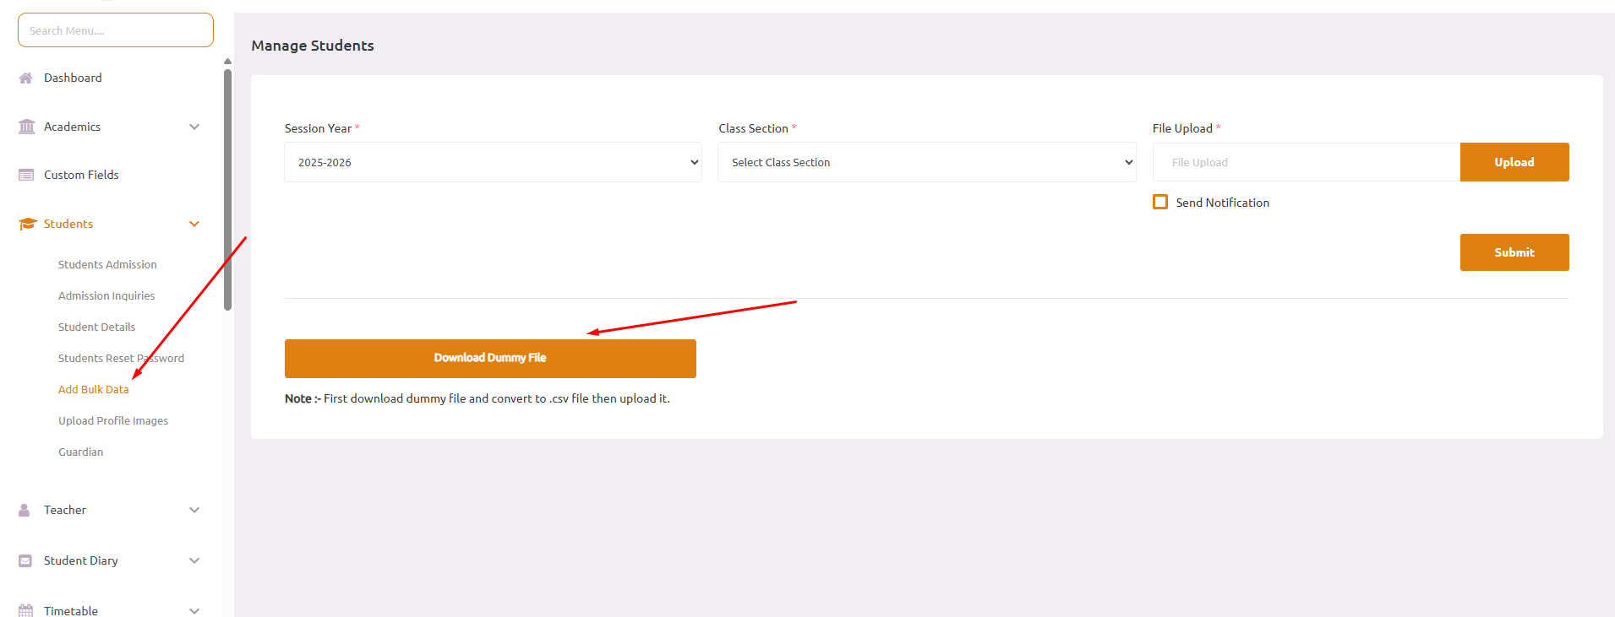Click the sidebar vertical scrollbar

227,190
